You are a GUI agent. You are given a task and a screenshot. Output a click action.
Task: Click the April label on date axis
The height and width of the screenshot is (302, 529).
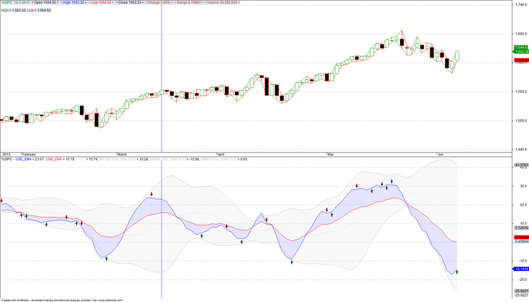coord(221,154)
